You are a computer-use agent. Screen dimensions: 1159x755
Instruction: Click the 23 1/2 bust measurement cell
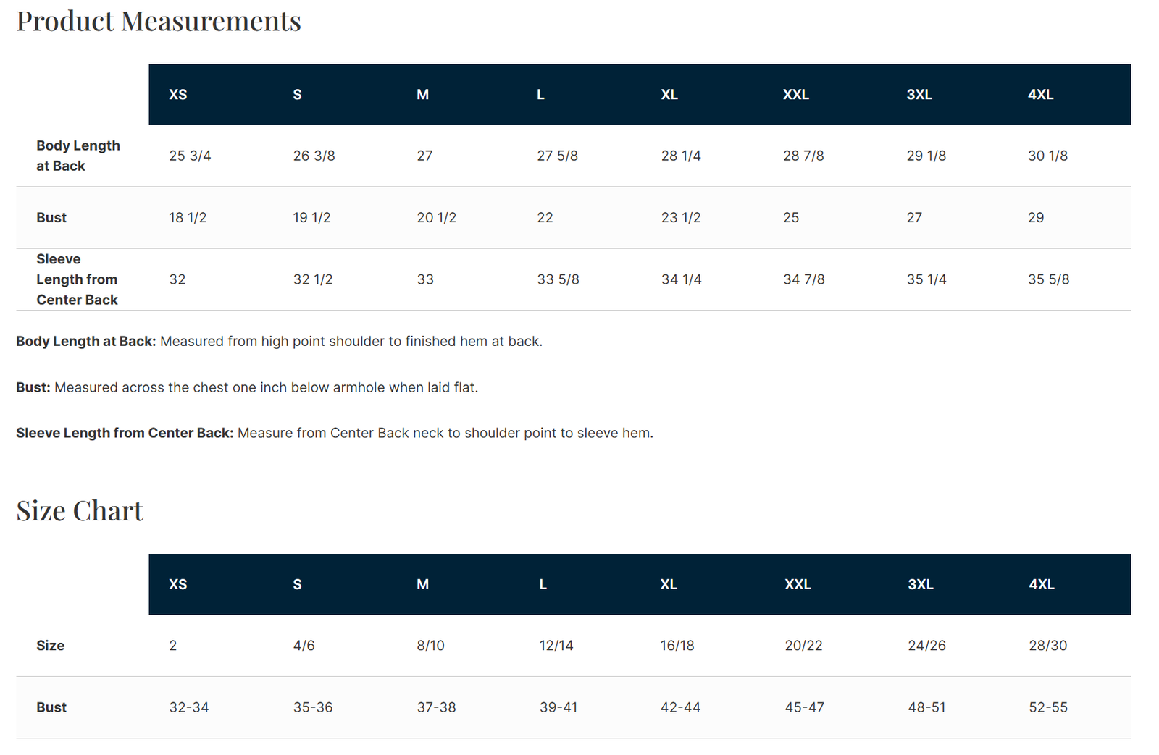(x=681, y=218)
